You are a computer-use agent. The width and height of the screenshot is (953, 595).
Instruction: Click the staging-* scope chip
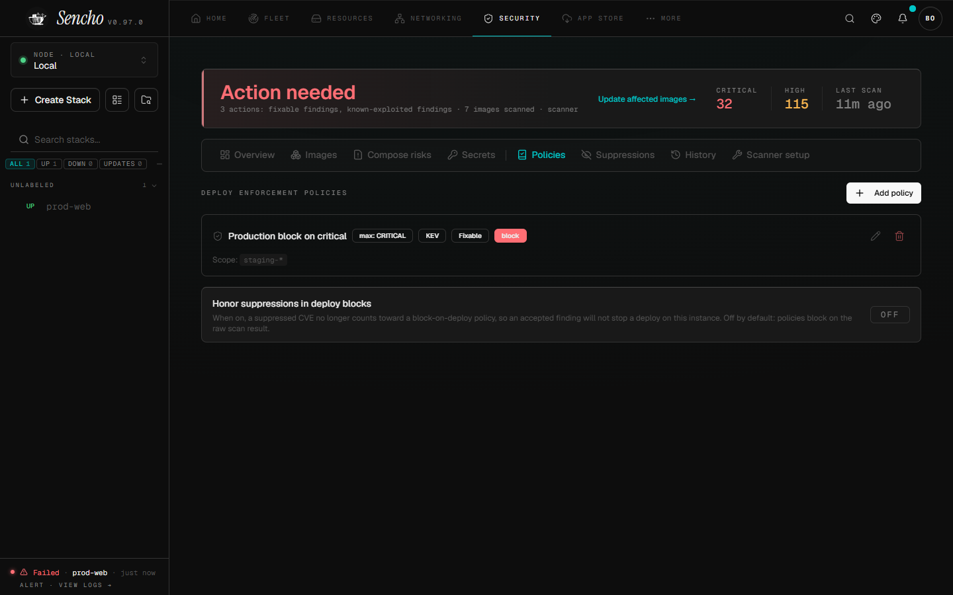pos(263,260)
